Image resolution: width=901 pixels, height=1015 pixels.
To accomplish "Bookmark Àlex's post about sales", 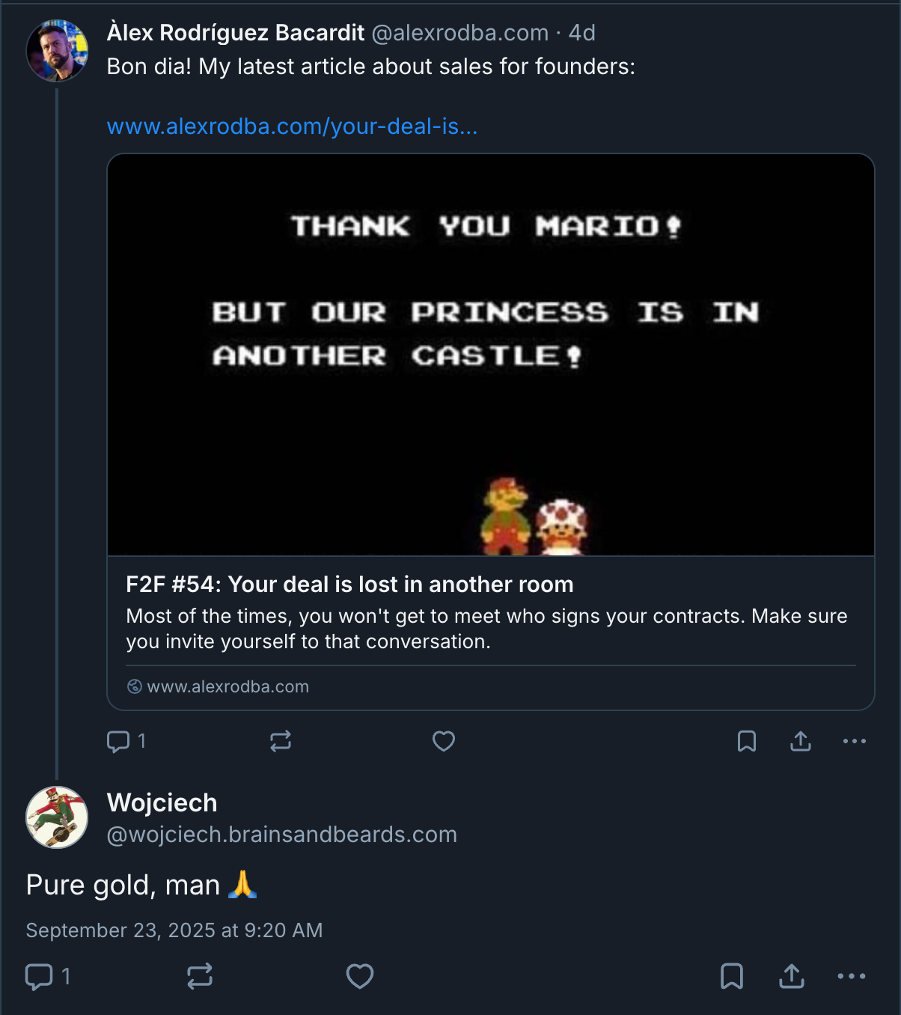I will pyautogui.click(x=747, y=741).
